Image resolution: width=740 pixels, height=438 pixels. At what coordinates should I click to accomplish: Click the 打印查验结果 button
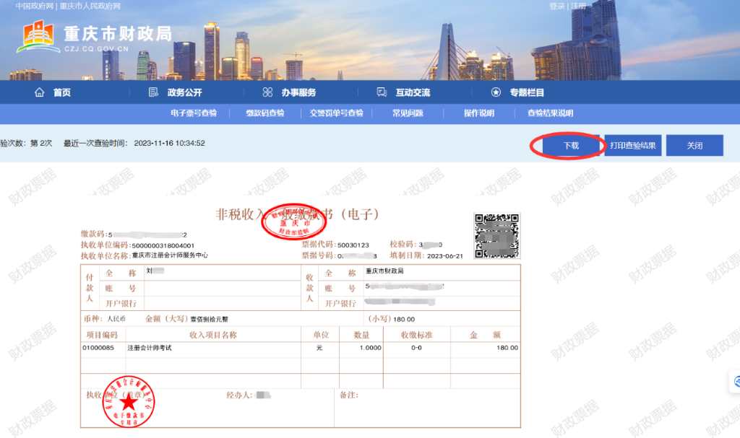[x=632, y=146]
